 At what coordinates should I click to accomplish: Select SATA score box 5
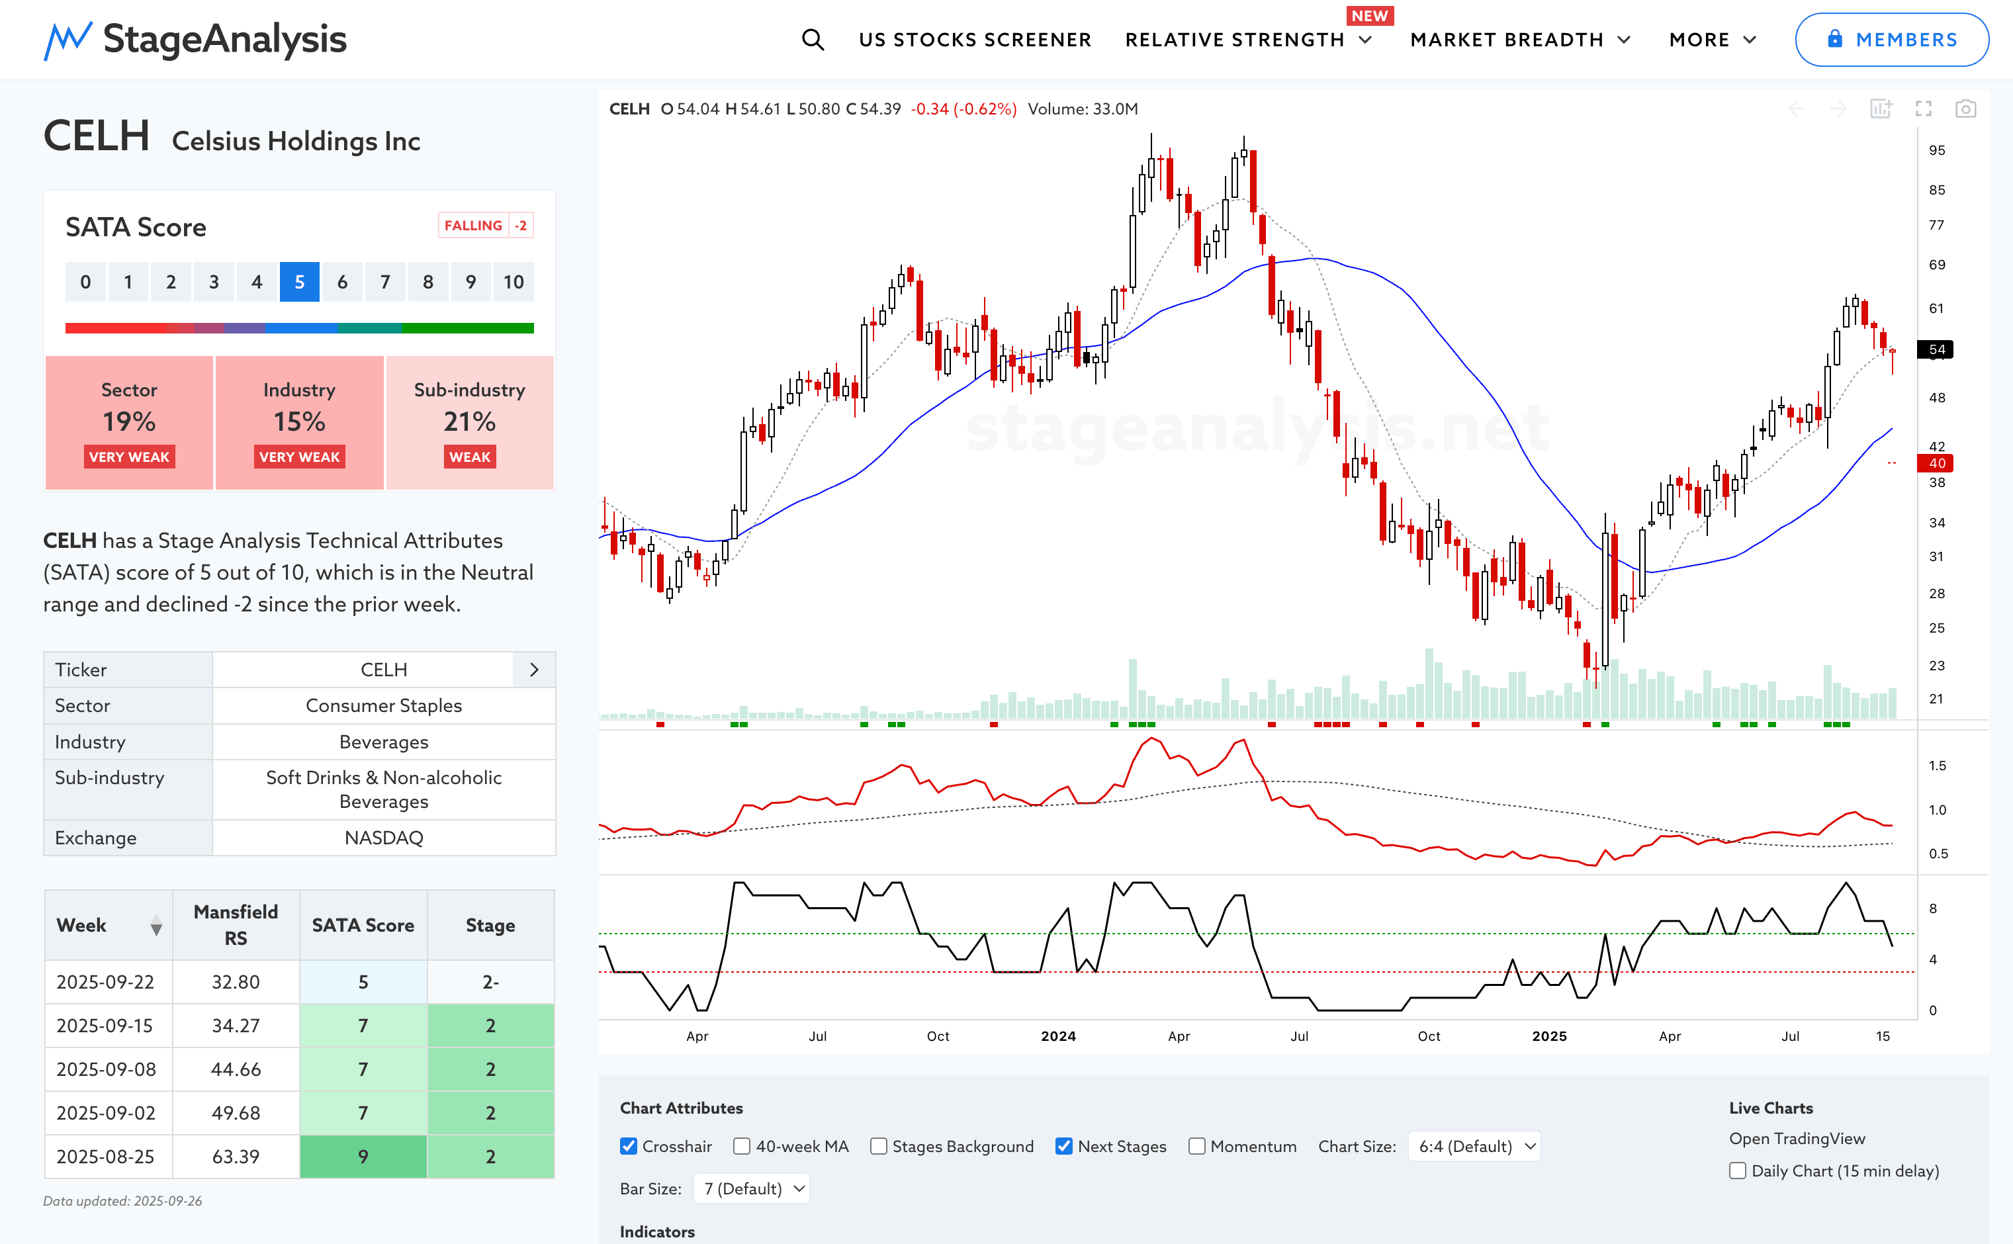[300, 282]
